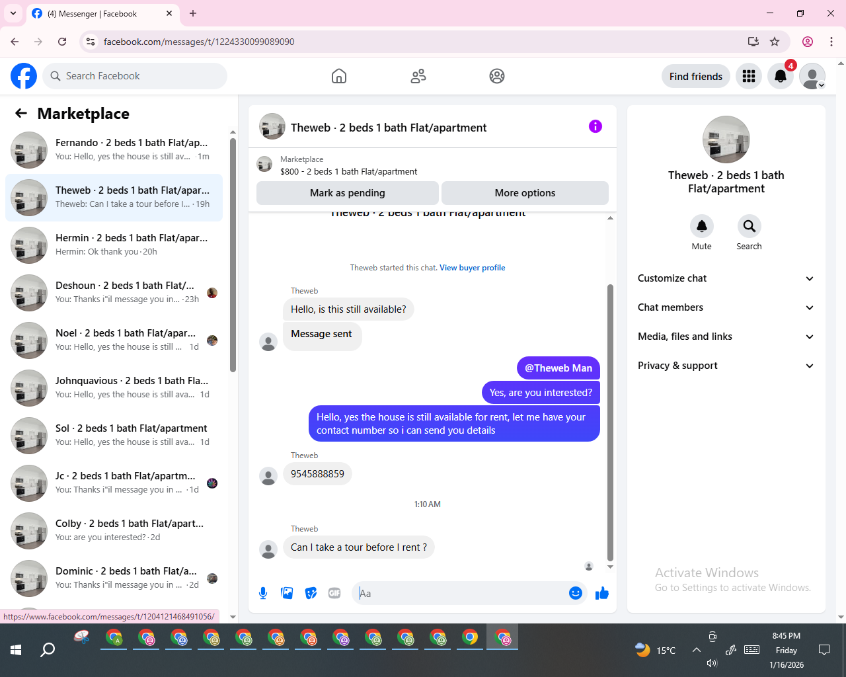The height and width of the screenshot is (677, 846).
Task: Expand Media, files and links section
Action: pos(726,337)
